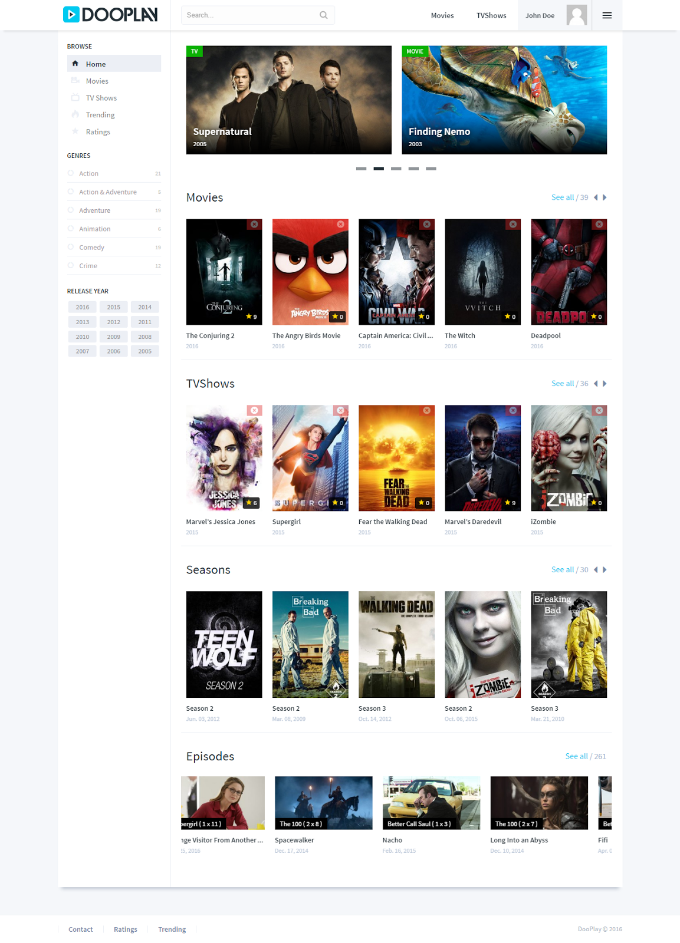
Task: Open the Spacewalker episode title
Action: pos(294,840)
